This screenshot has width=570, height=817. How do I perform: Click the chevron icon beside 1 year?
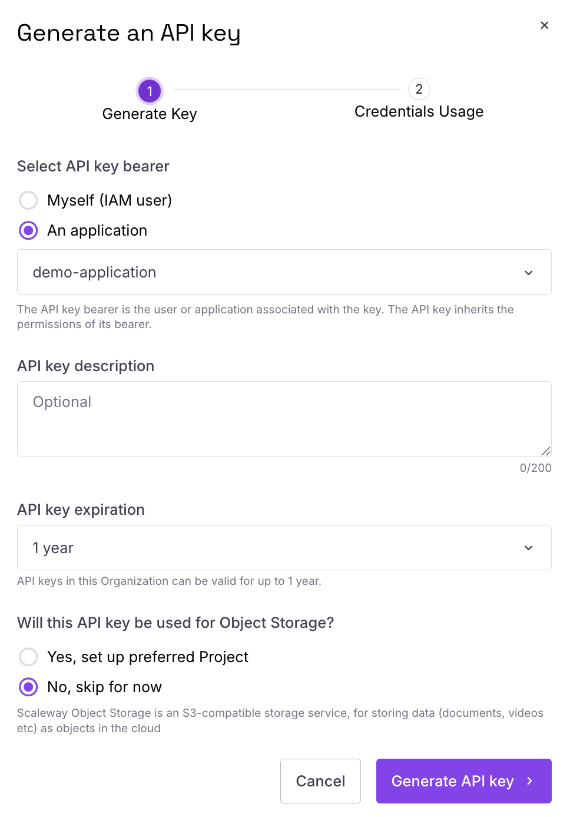click(x=528, y=548)
